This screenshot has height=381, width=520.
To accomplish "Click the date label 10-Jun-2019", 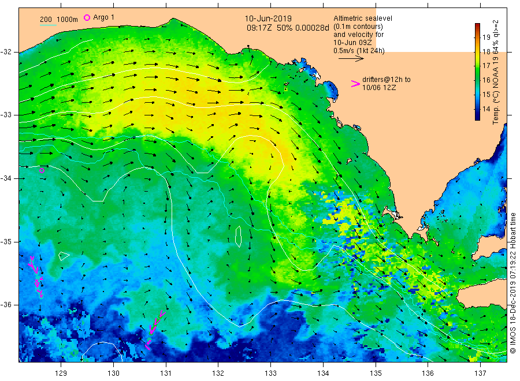I will coord(268,18).
